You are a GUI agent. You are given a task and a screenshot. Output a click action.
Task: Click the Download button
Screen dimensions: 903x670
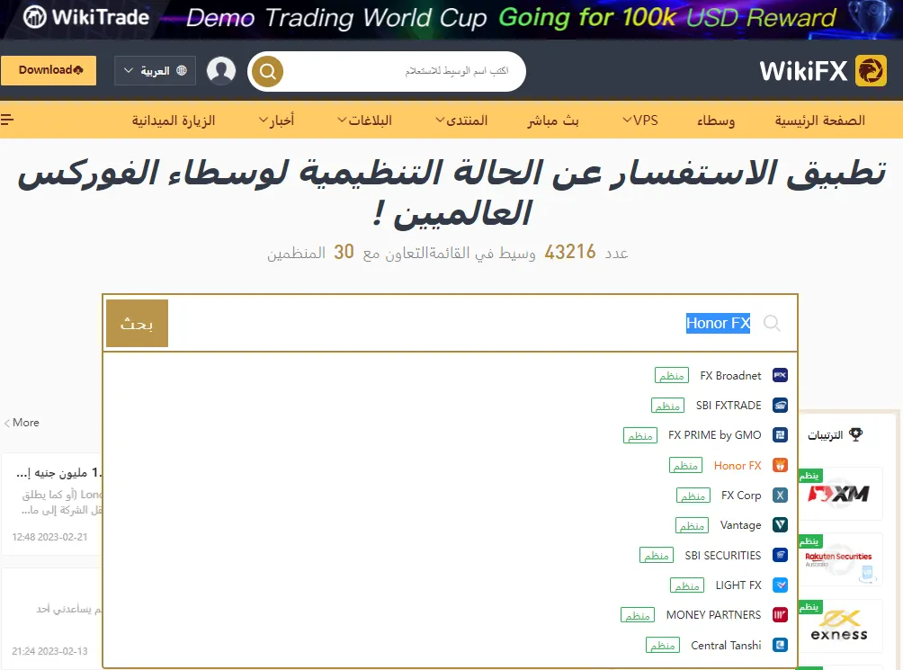(49, 70)
